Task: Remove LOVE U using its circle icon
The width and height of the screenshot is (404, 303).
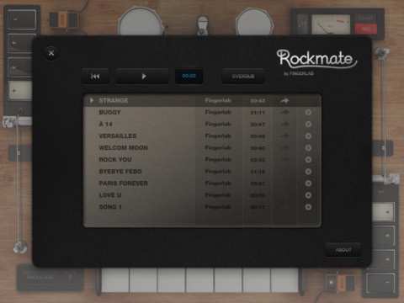Action: pos(308,195)
